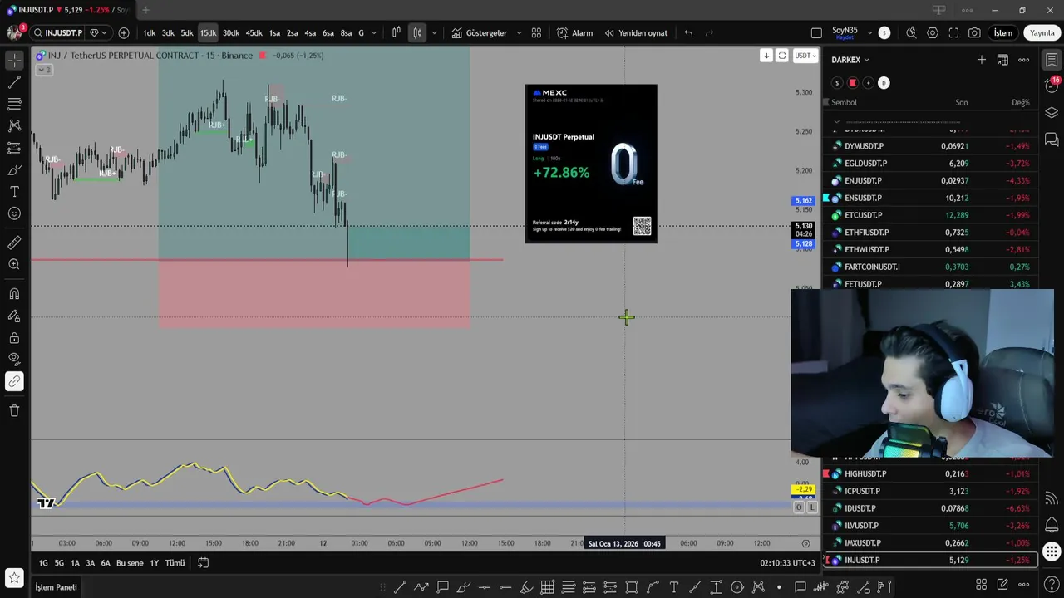Toggle lock all drawing tools
Viewport: 1064px width, 598px height.
(14, 338)
